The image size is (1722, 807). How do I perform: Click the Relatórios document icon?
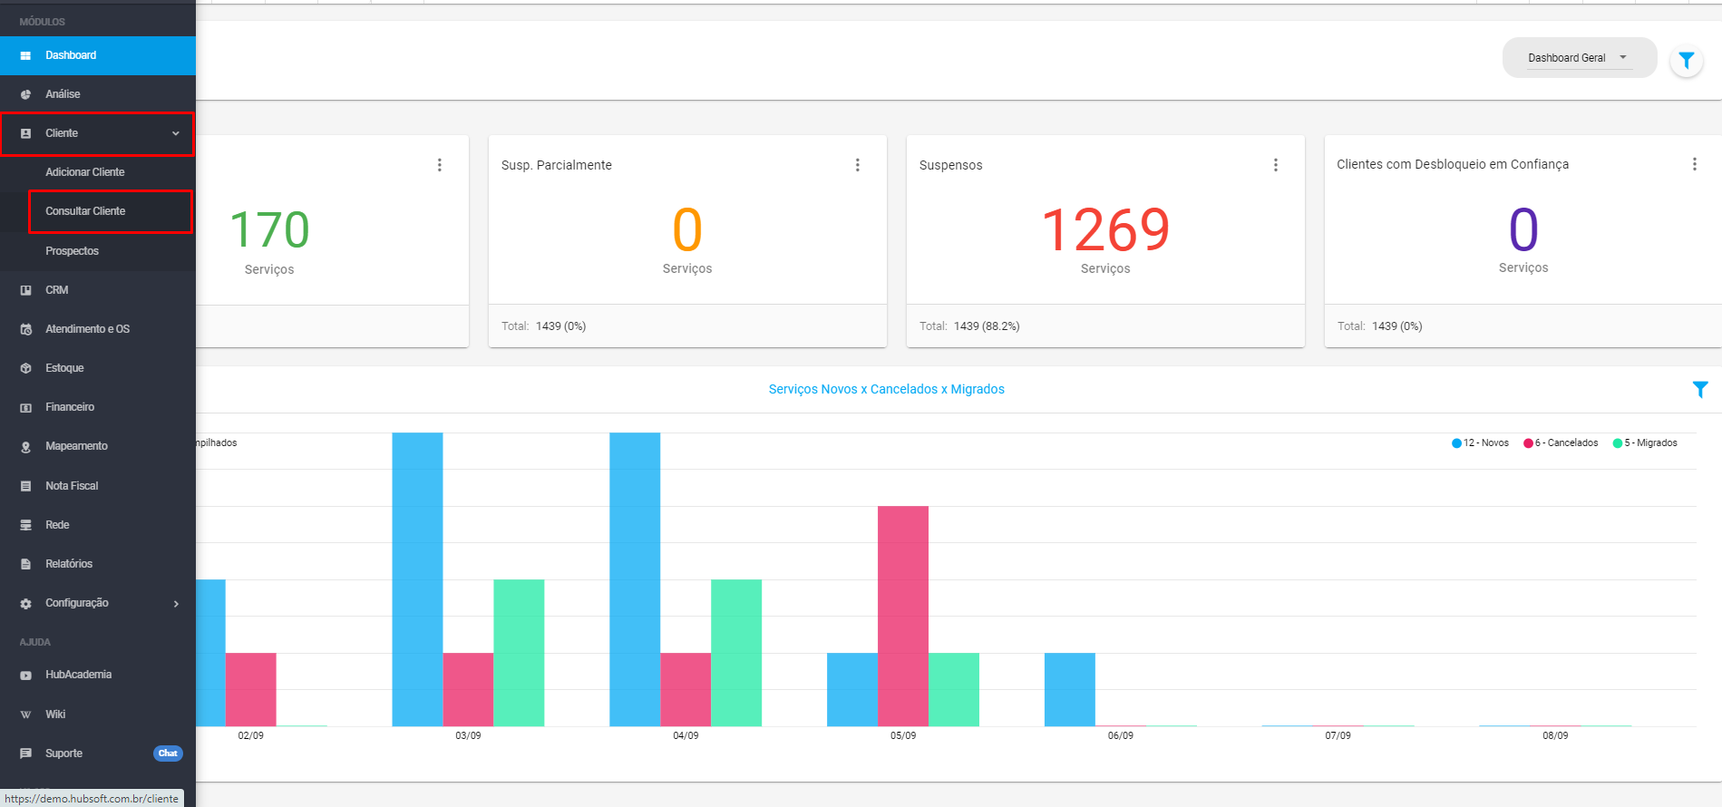pos(25,564)
